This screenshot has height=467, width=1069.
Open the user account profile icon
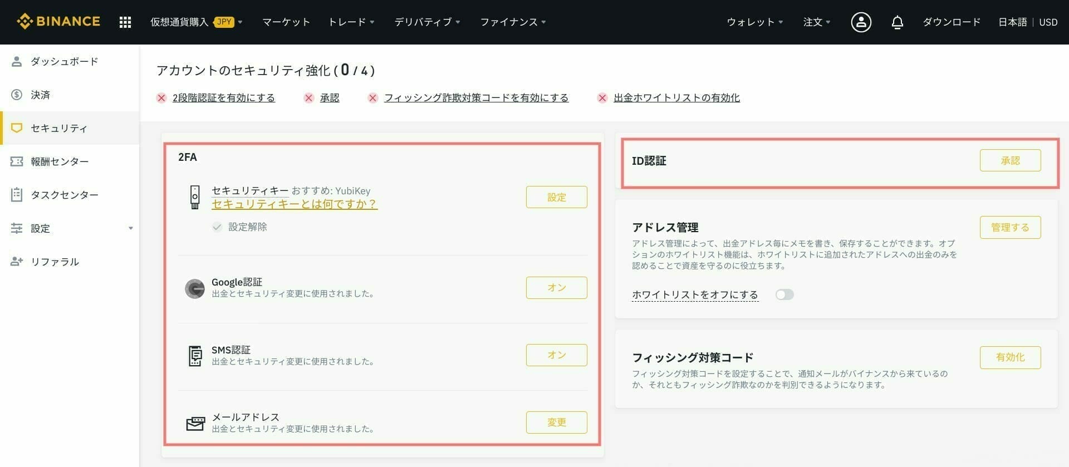click(861, 22)
